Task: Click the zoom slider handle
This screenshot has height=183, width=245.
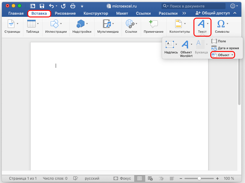Action: (199, 178)
